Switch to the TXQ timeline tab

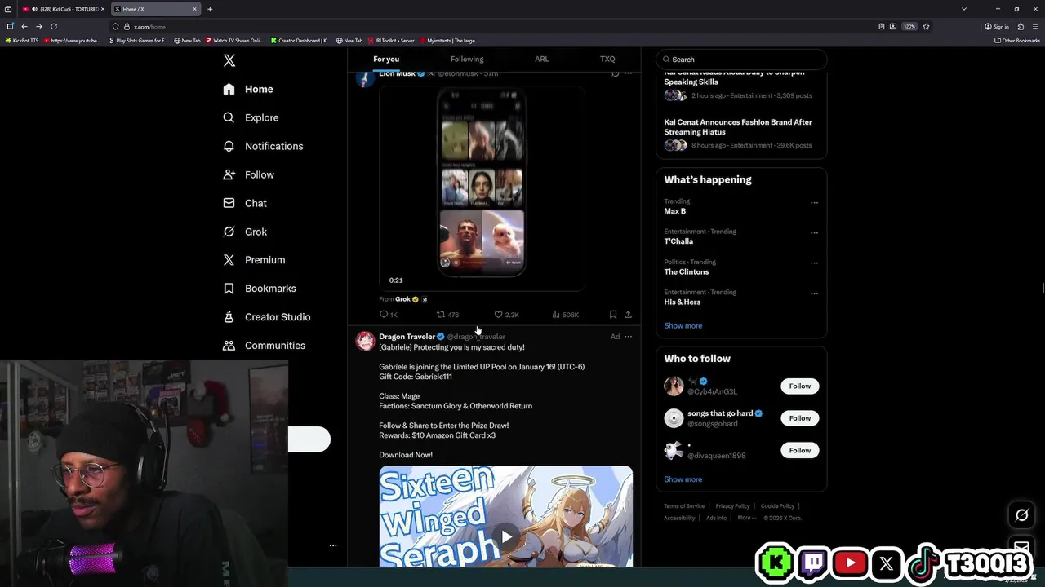coord(607,59)
